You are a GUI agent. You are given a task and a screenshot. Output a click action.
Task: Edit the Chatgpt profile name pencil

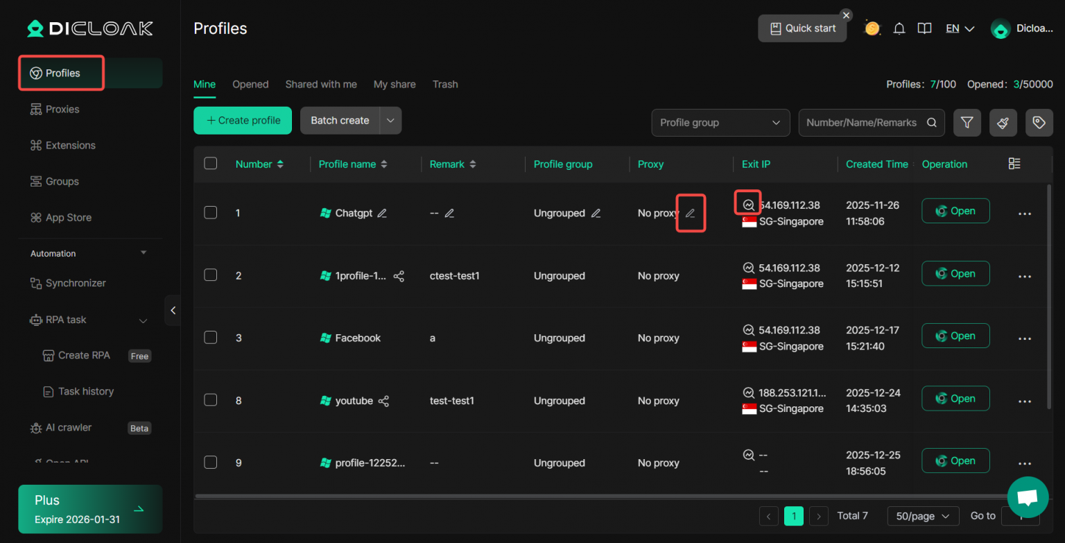pyautogui.click(x=382, y=213)
